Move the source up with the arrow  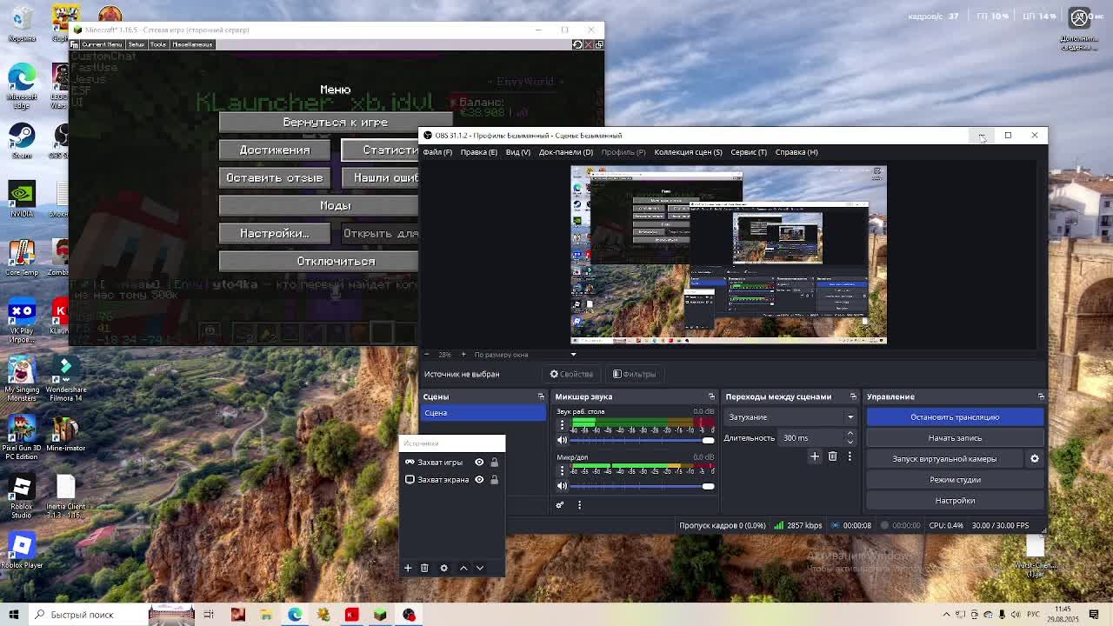pos(463,568)
